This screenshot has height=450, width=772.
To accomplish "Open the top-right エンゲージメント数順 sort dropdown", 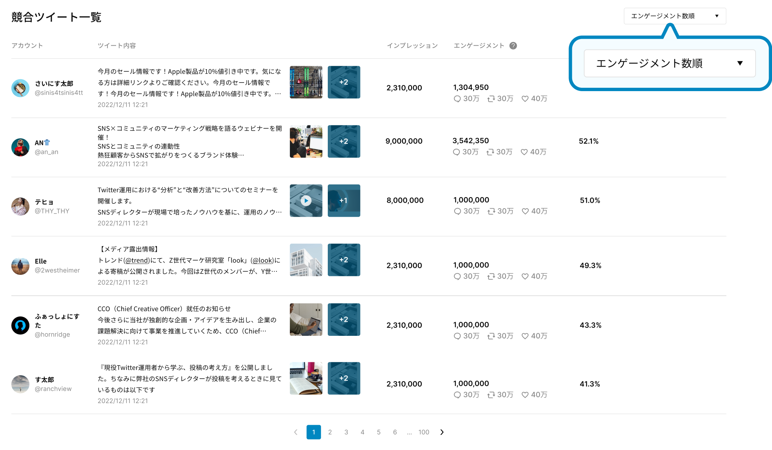I will [x=674, y=16].
